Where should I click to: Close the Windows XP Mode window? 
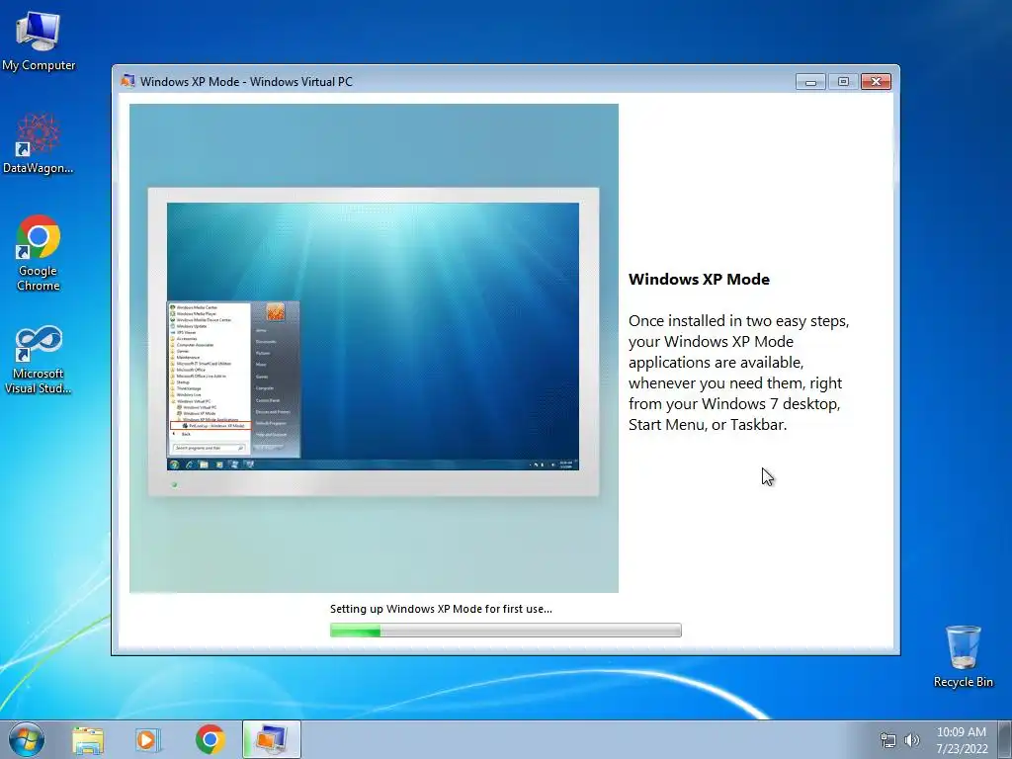coord(876,81)
